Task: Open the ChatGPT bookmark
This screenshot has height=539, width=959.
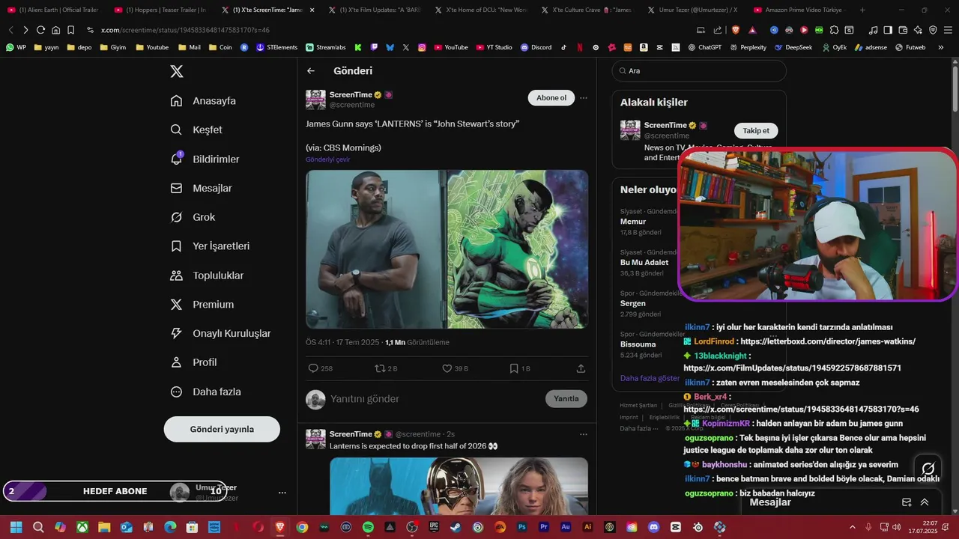Action: tap(705, 47)
